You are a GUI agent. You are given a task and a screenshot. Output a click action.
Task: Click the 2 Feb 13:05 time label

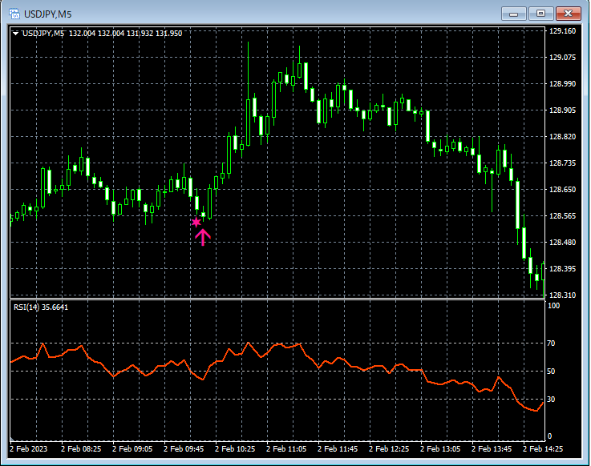click(440, 449)
